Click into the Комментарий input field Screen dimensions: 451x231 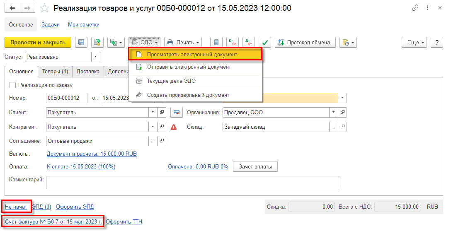[193, 183]
